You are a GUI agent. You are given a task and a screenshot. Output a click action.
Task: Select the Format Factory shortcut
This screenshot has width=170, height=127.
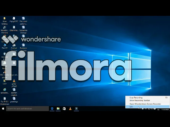click(x=14, y=48)
